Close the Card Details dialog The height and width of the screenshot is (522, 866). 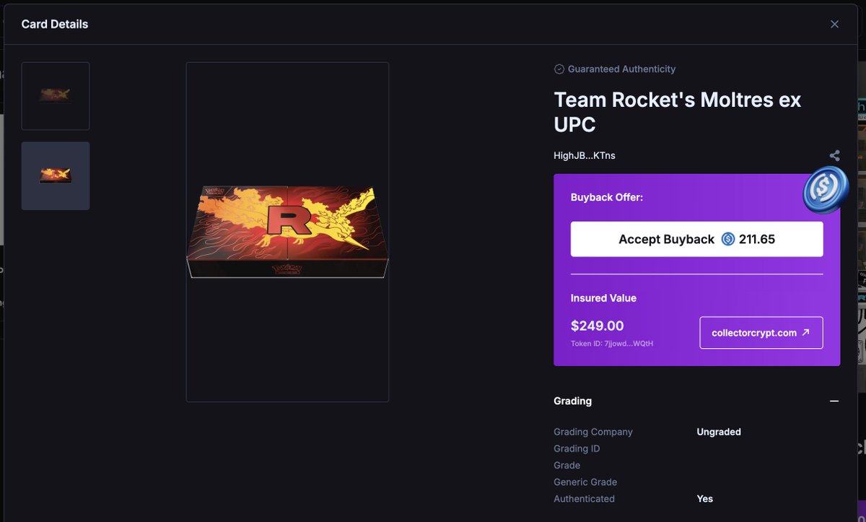(834, 24)
